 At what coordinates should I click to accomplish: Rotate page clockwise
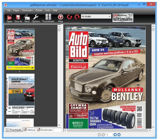point(77,17)
